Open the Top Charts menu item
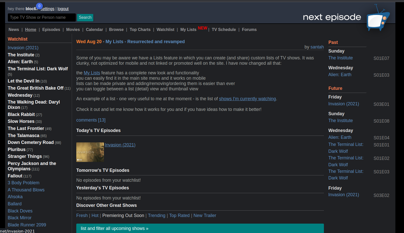 click(140, 30)
